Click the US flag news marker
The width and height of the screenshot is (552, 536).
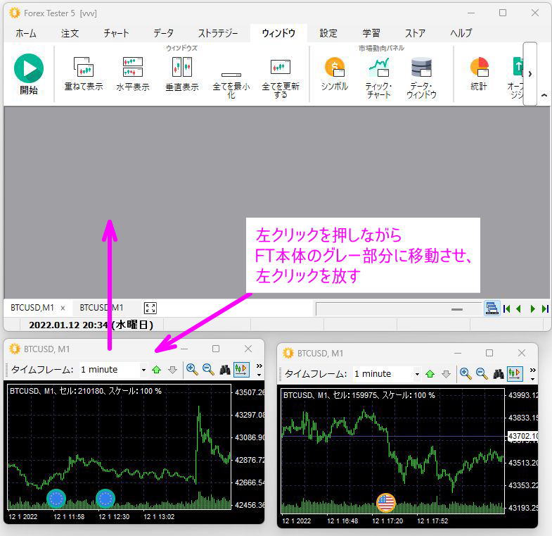pyautogui.click(x=386, y=503)
